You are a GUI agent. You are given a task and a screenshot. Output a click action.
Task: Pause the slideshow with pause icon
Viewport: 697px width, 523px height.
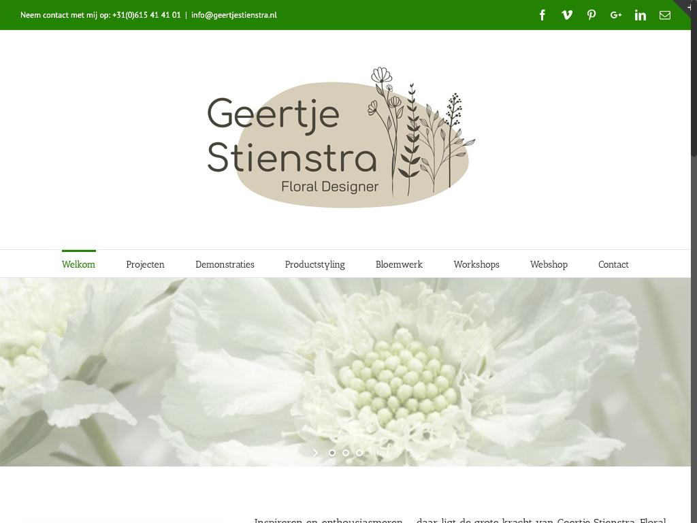pyautogui.click(x=377, y=452)
